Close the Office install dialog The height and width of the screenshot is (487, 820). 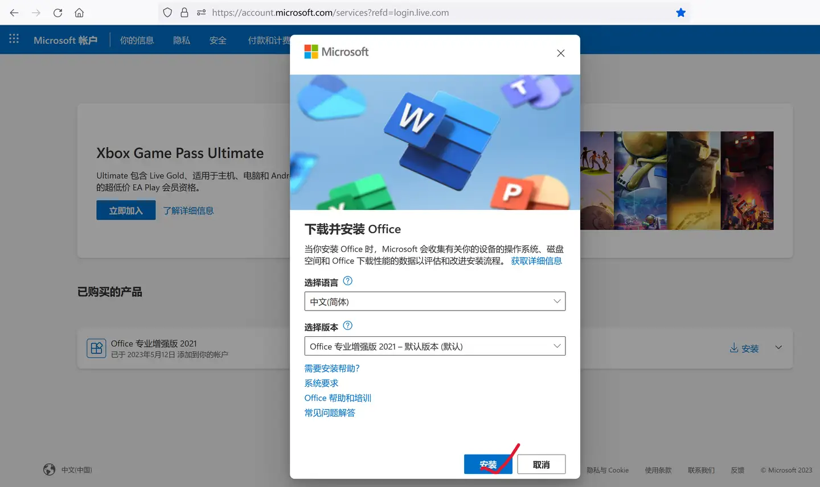[561, 53]
